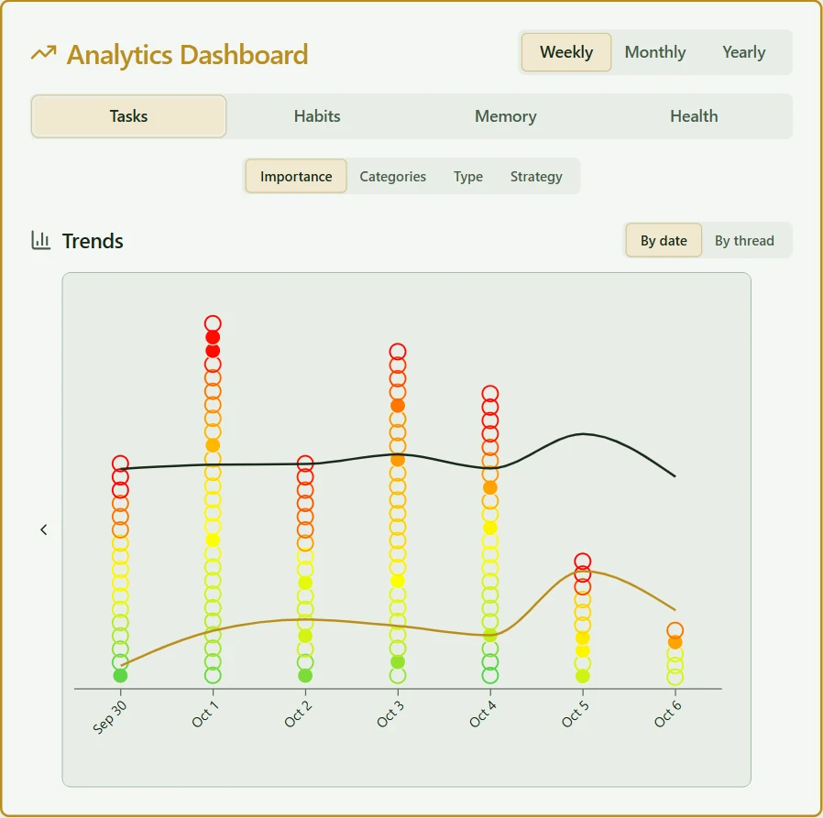
Task: Click the Analytics Dashboard title
Action: (187, 55)
